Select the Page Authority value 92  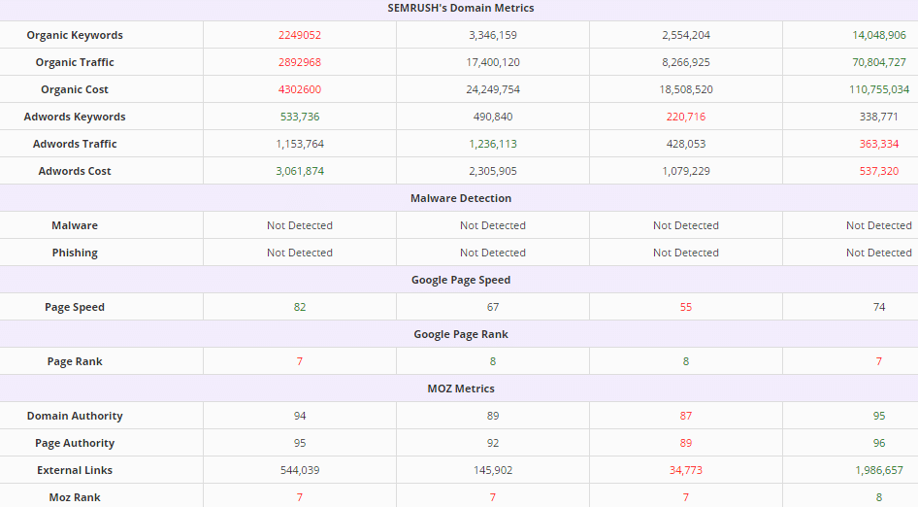493,443
